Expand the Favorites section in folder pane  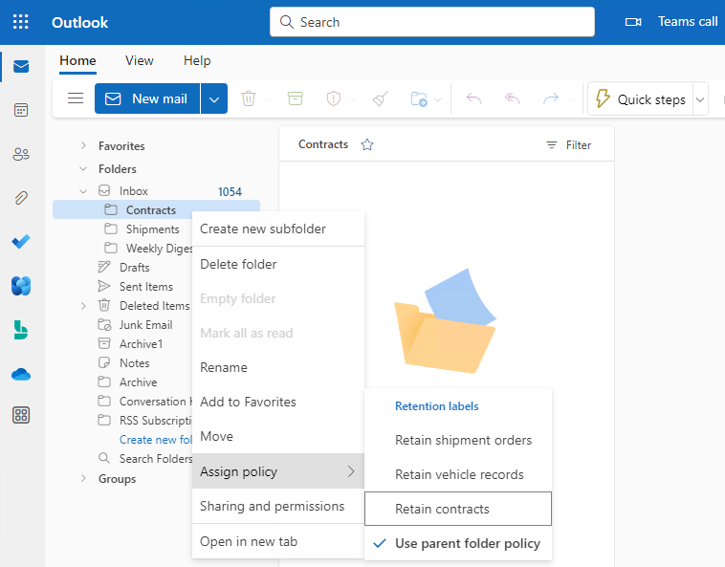pyautogui.click(x=83, y=146)
